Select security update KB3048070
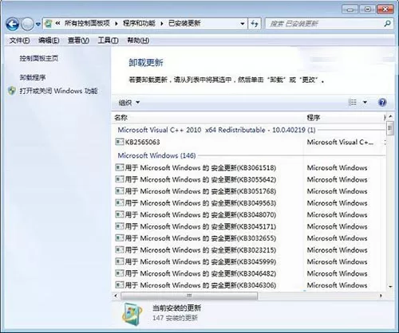Image resolution: width=399 pixels, height=333 pixels. [x=250, y=215]
